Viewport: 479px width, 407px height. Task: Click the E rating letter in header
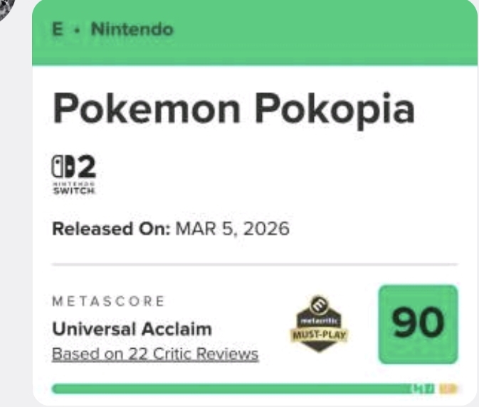tap(56, 30)
